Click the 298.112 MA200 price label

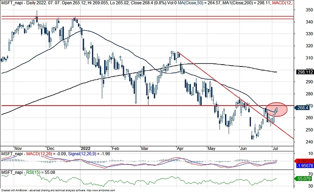[x=305, y=72]
